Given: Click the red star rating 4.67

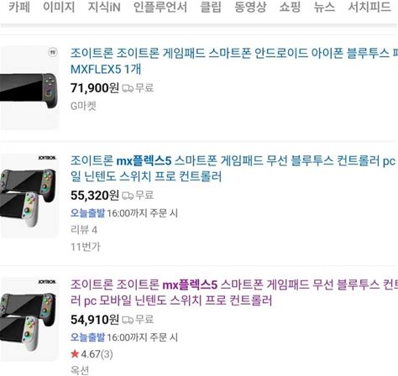Looking at the screenshot, I should click(x=92, y=354).
